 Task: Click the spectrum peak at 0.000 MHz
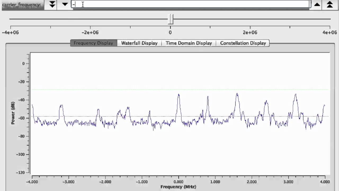click(179, 94)
